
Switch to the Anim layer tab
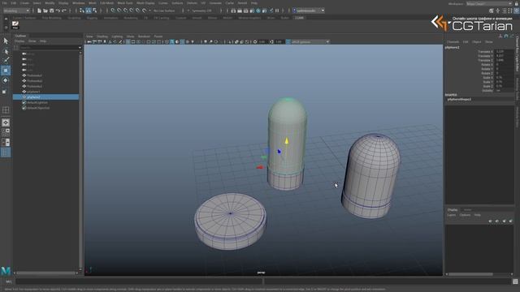(467, 210)
